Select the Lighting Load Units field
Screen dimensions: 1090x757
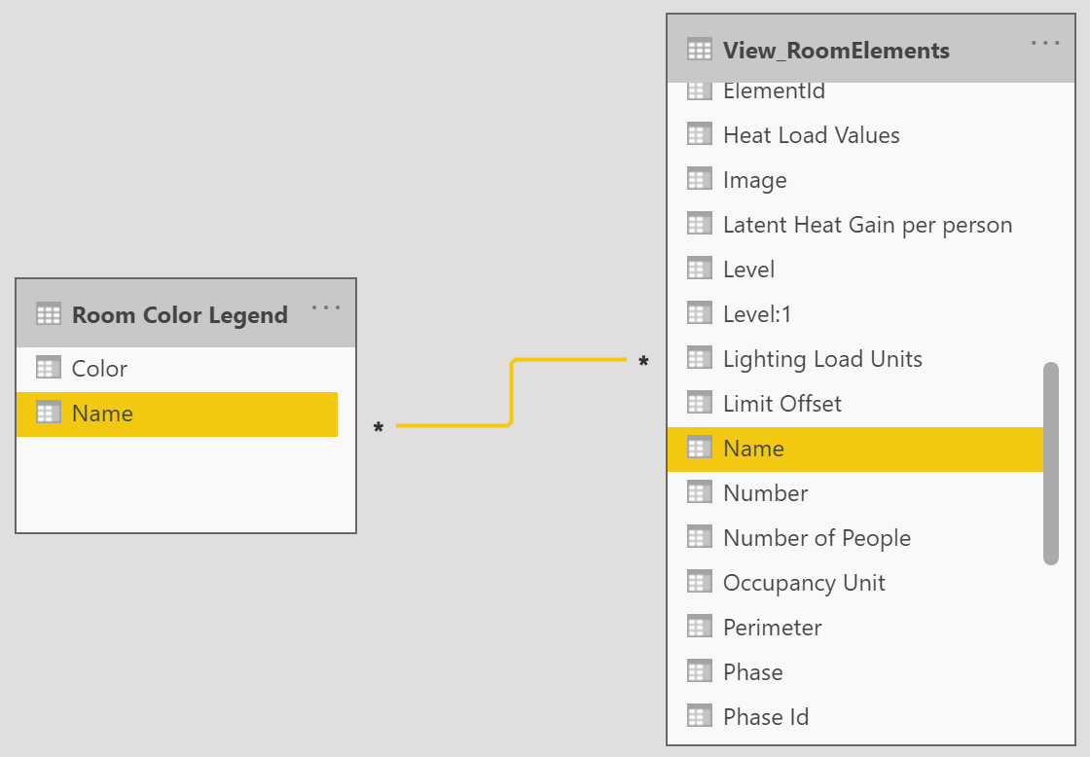[822, 358]
